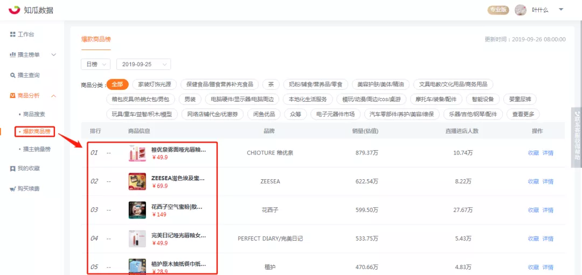This screenshot has width=582, height=275.
Task: Click the 知瓜数据 logo icon
Action: pyautogui.click(x=14, y=10)
